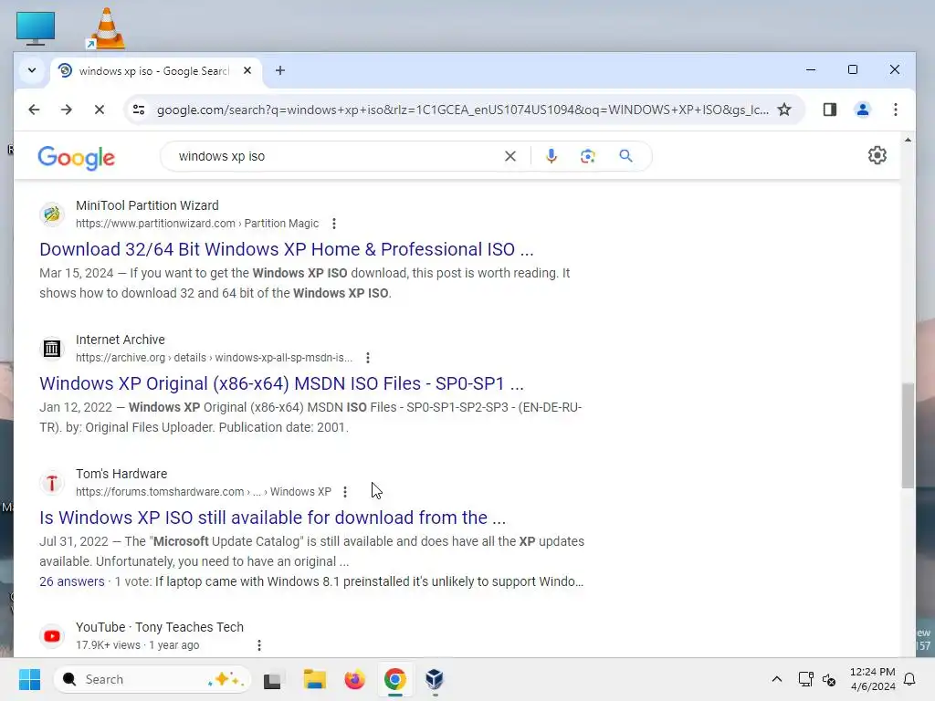Click the page vertical scrollbar thumb
Screen dimensions: 935x701
[908, 435]
